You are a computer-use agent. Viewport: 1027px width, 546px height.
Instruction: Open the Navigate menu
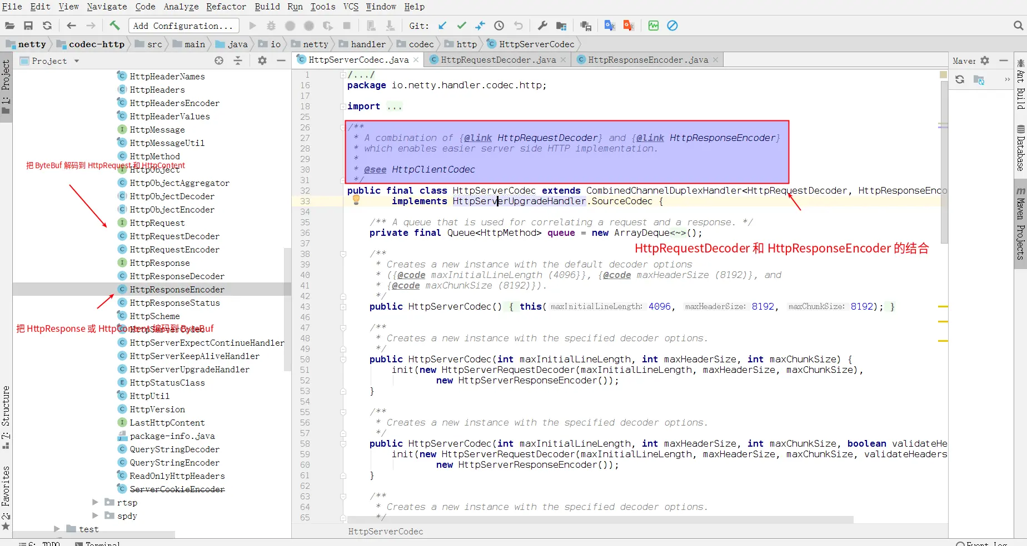[x=107, y=7]
